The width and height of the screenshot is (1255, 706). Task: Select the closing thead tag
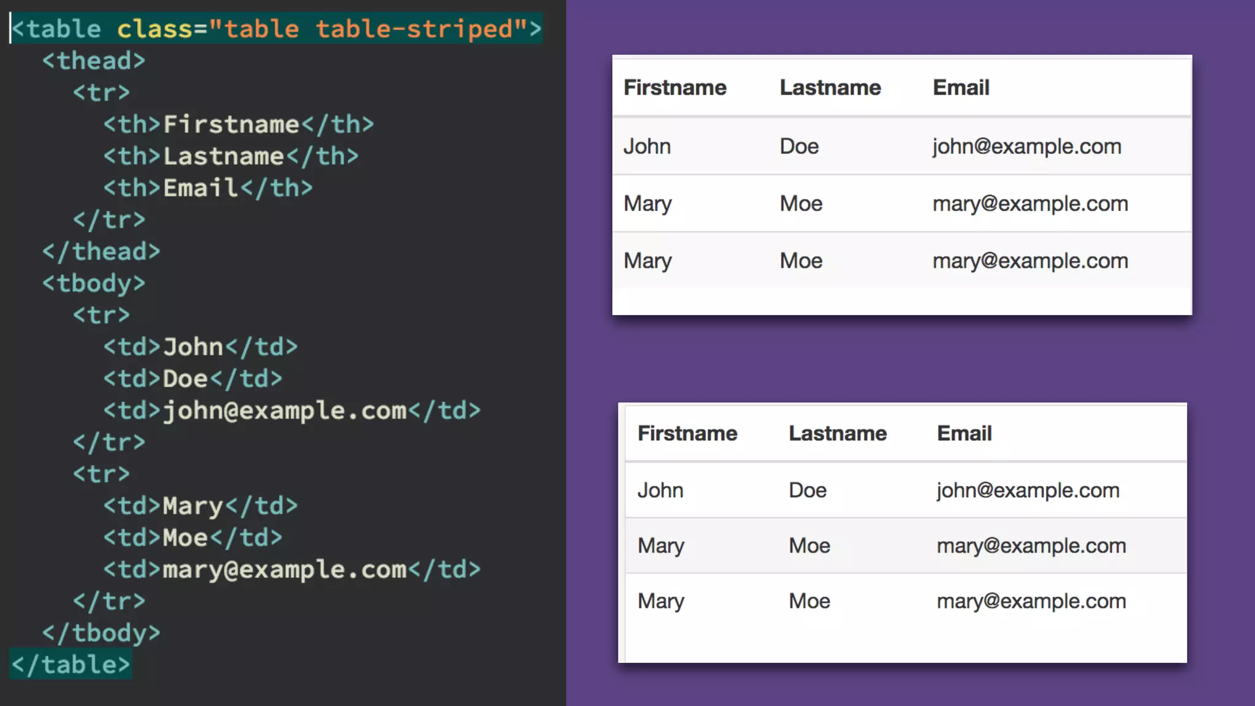point(101,251)
